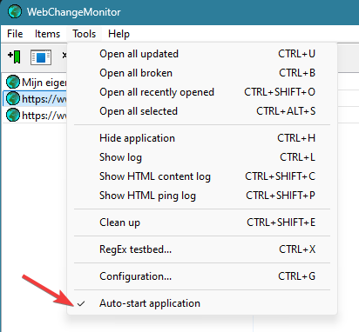Open the Items menu

click(47, 34)
